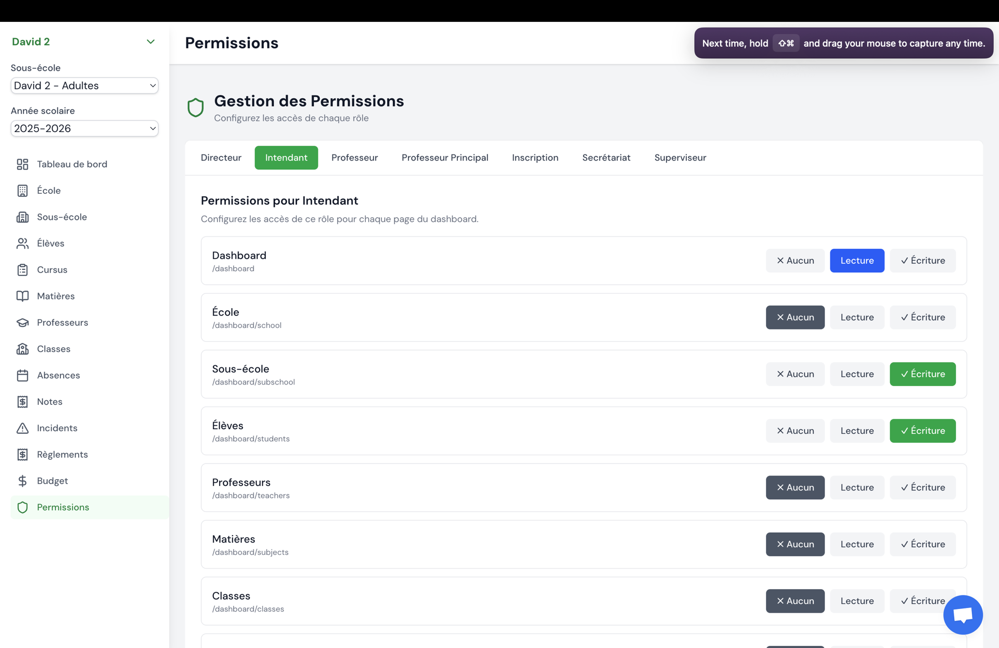Click the /dashboard/teachers path text
The height and width of the screenshot is (648, 999).
point(251,495)
